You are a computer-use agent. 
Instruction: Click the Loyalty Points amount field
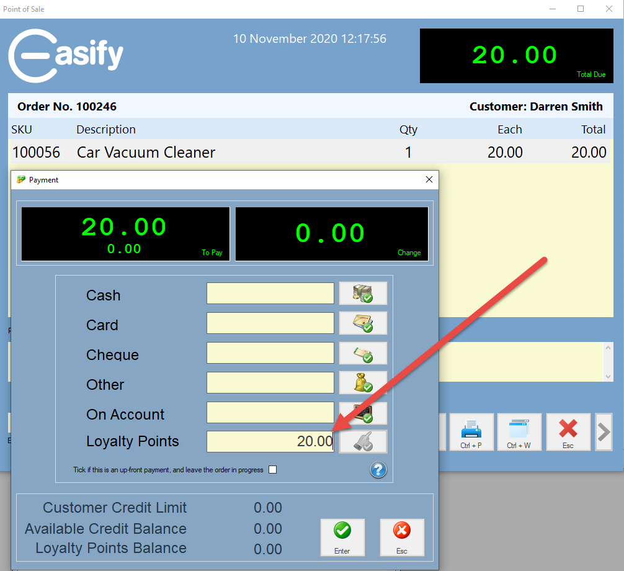[270, 442]
